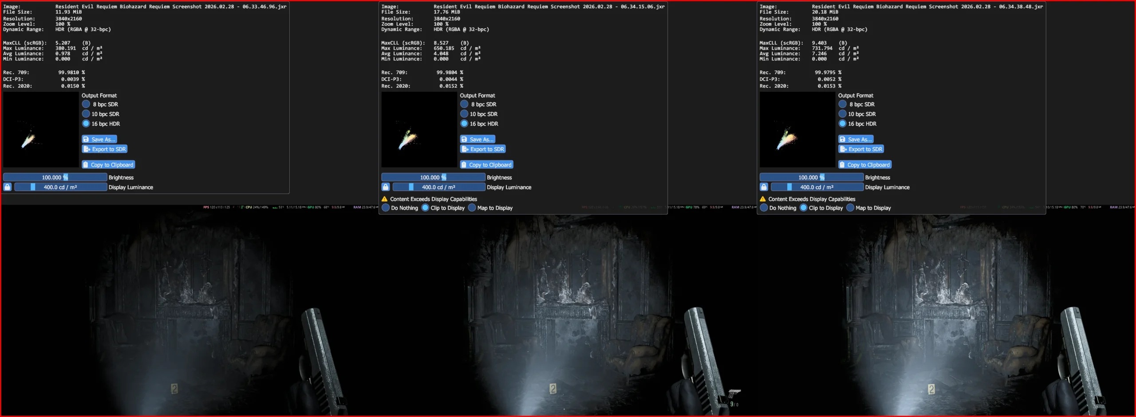
Task: Click the file name ending 06.34.38.48.jxr
Action: [927, 7]
